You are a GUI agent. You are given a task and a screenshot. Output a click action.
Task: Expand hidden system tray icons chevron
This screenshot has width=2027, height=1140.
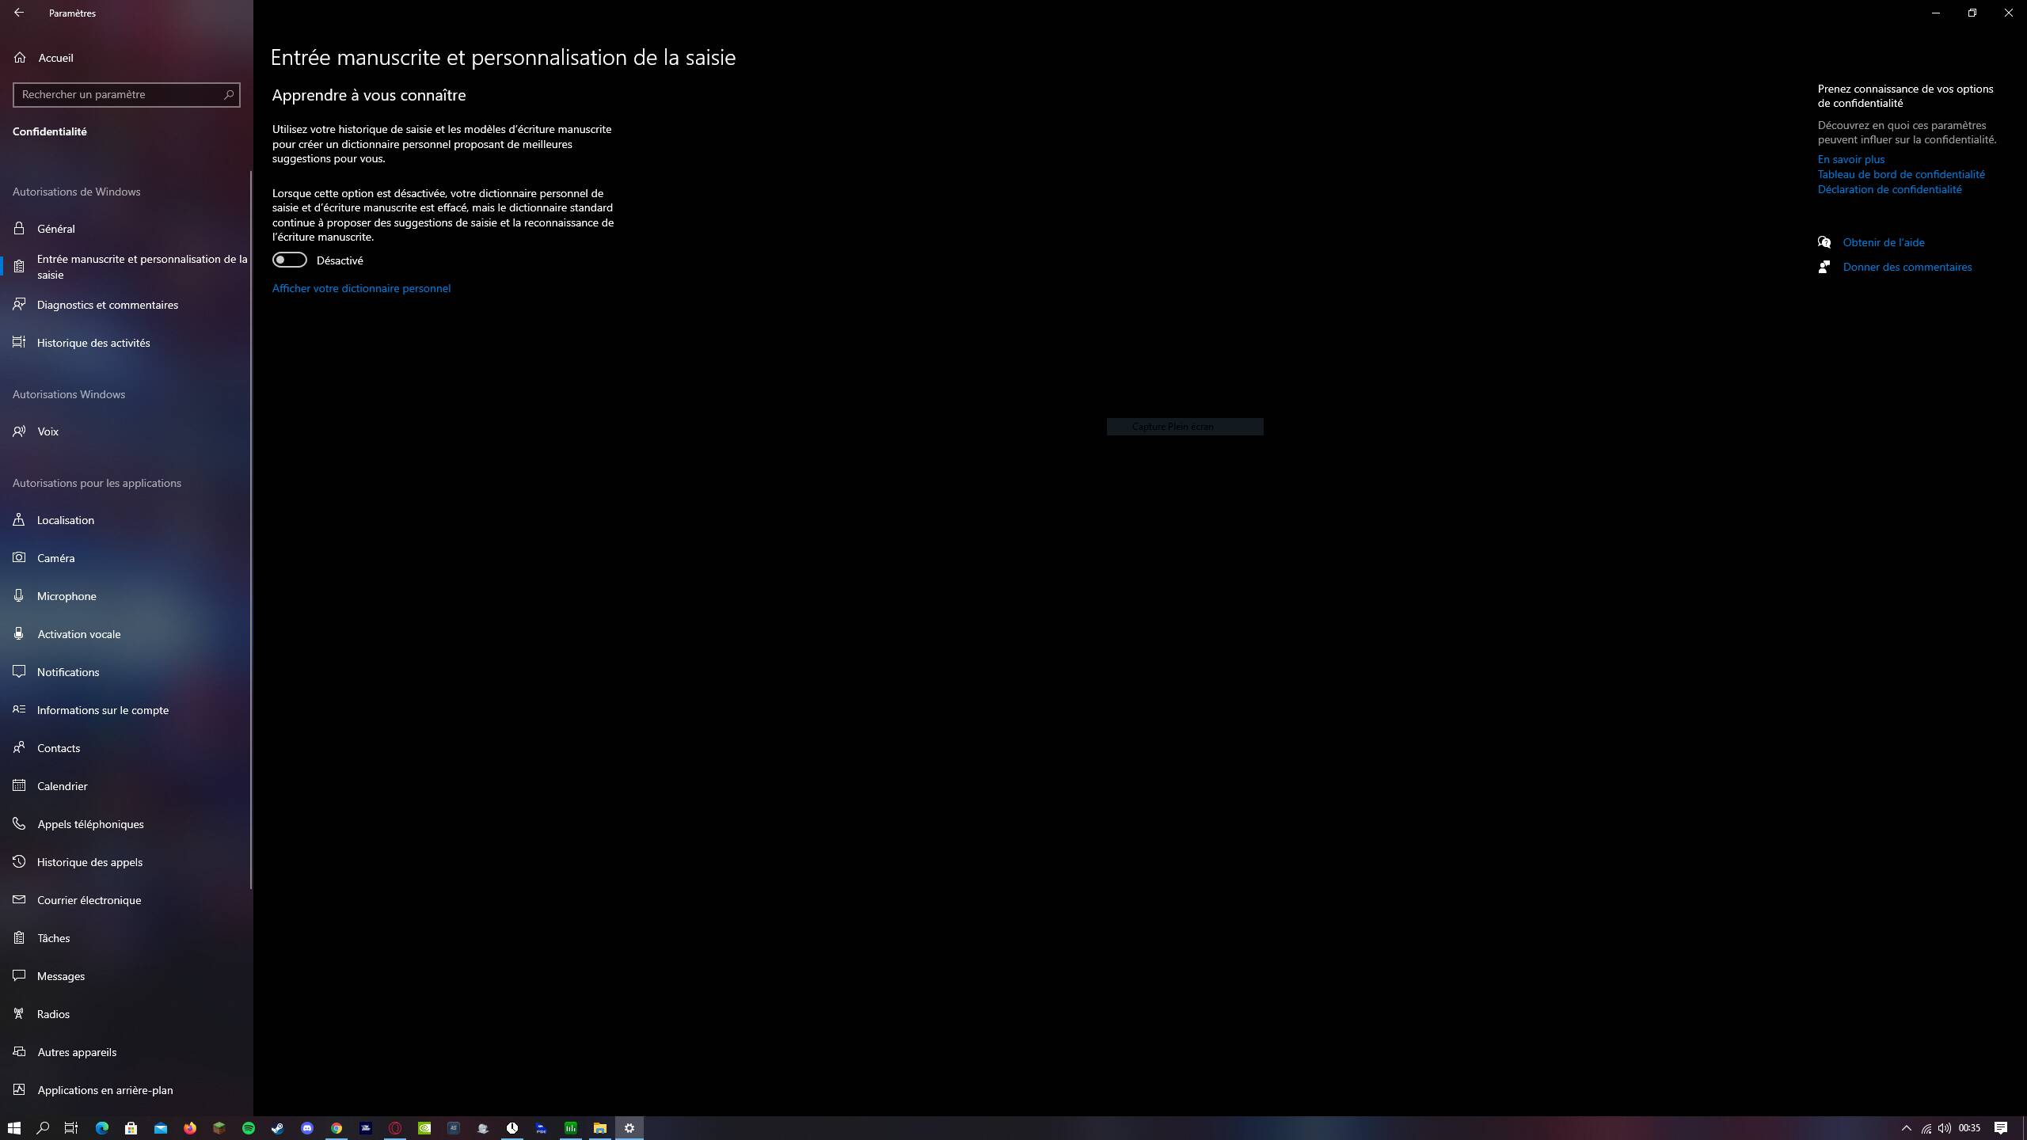(1906, 1128)
